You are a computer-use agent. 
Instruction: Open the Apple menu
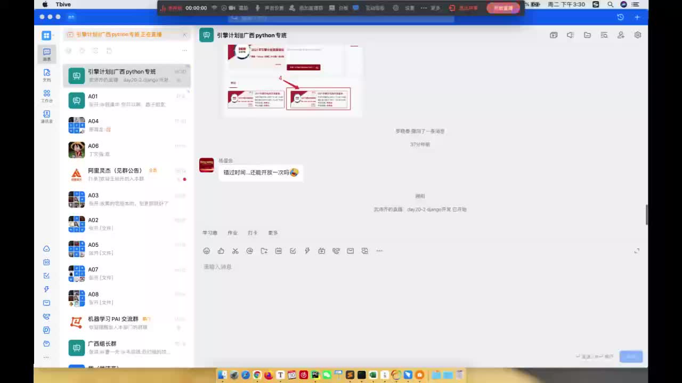[x=45, y=4]
